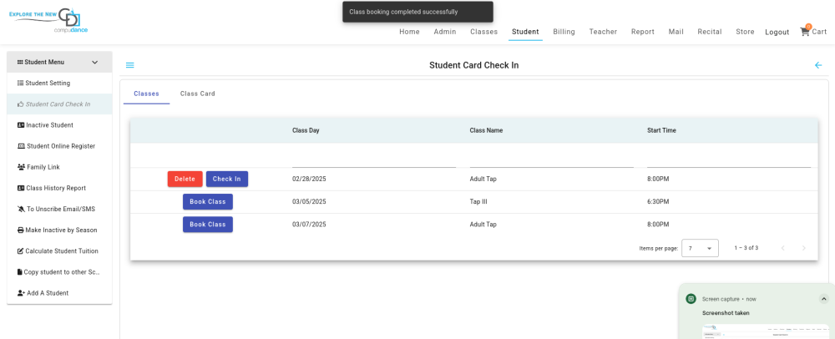Image resolution: width=835 pixels, height=339 pixels.
Task: Open Student Setting in sidebar
Action: tap(59, 83)
